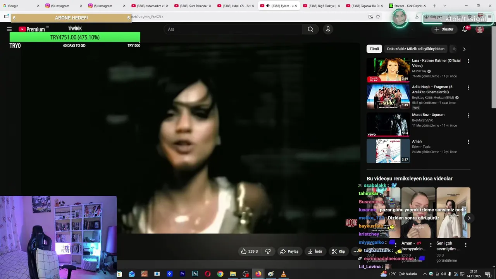This screenshot has height=279, width=496.
Task: Open Adile Naşit Fragman thumbnail
Action: [388, 96]
